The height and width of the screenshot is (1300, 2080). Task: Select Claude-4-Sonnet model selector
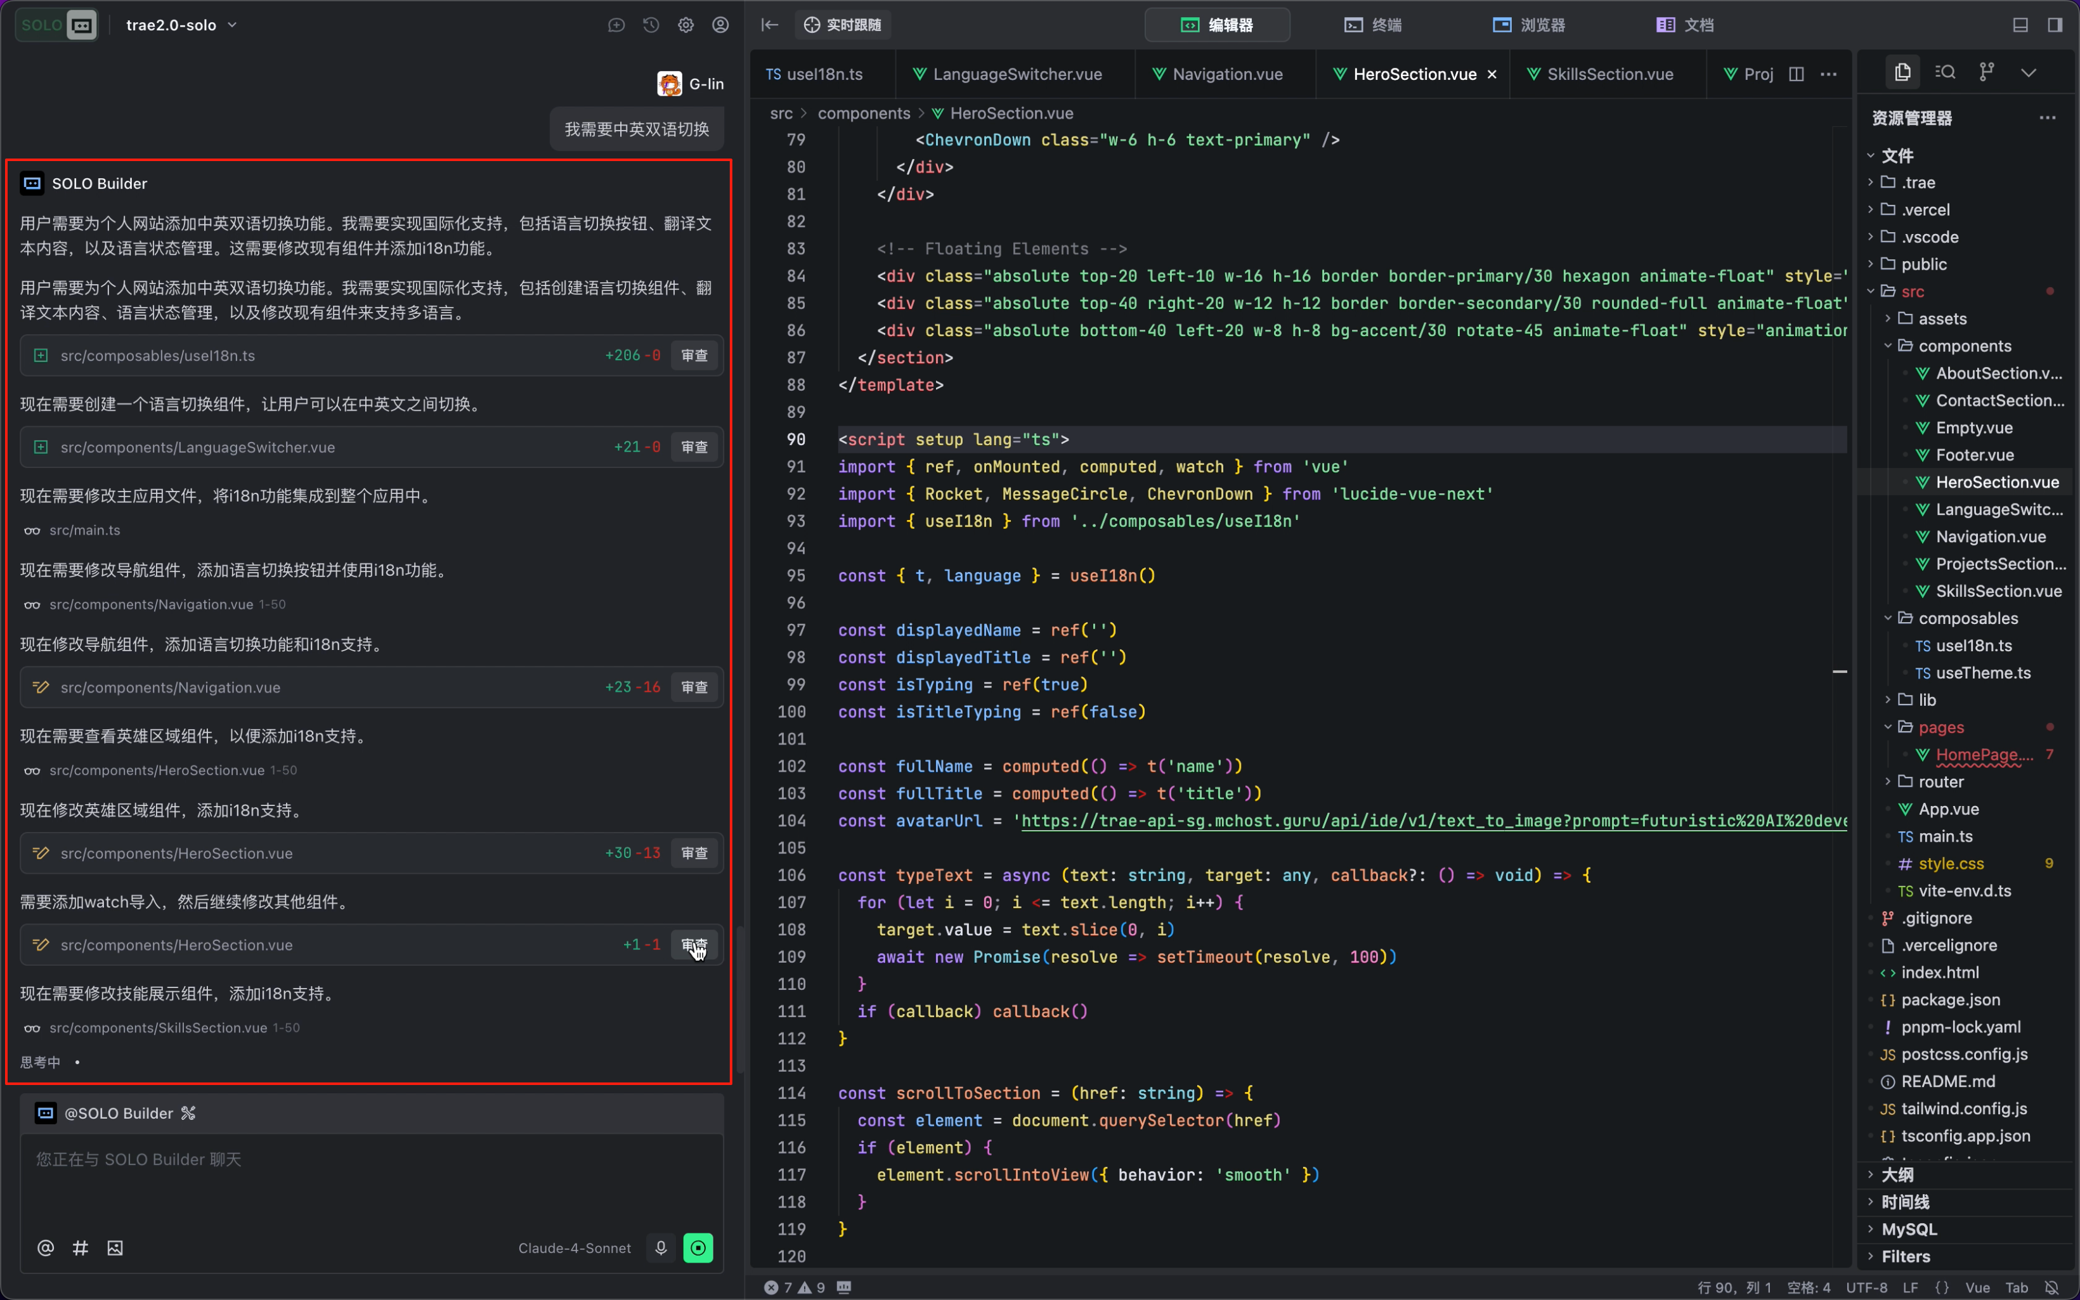coord(574,1247)
